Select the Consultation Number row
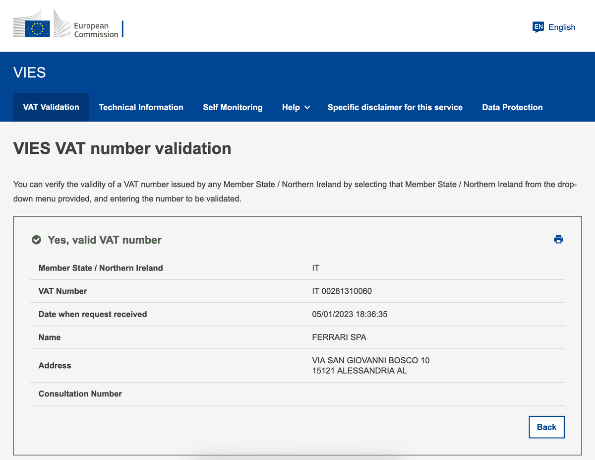The height and width of the screenshot is (460, 595). (x=80, y=394)
